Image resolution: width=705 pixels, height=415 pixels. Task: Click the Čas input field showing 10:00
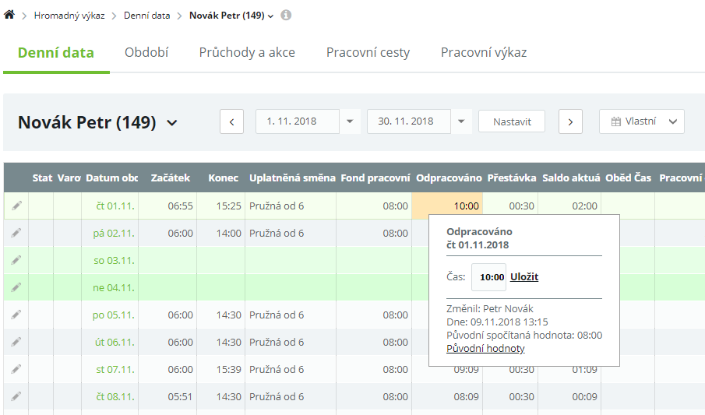(489, 277)
